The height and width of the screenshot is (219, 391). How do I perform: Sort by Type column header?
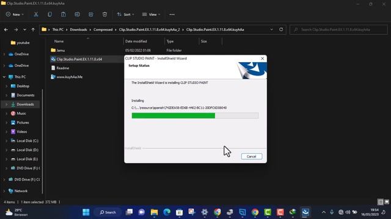coord(170,41)
